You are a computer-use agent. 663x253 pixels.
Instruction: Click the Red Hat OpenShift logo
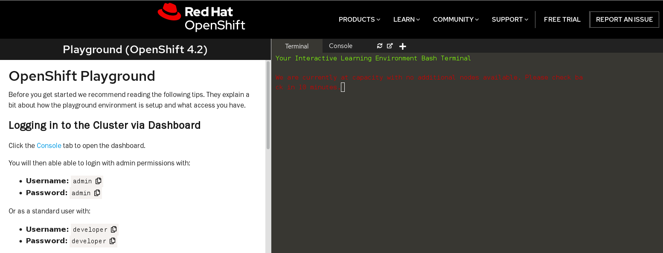point(201,18)
